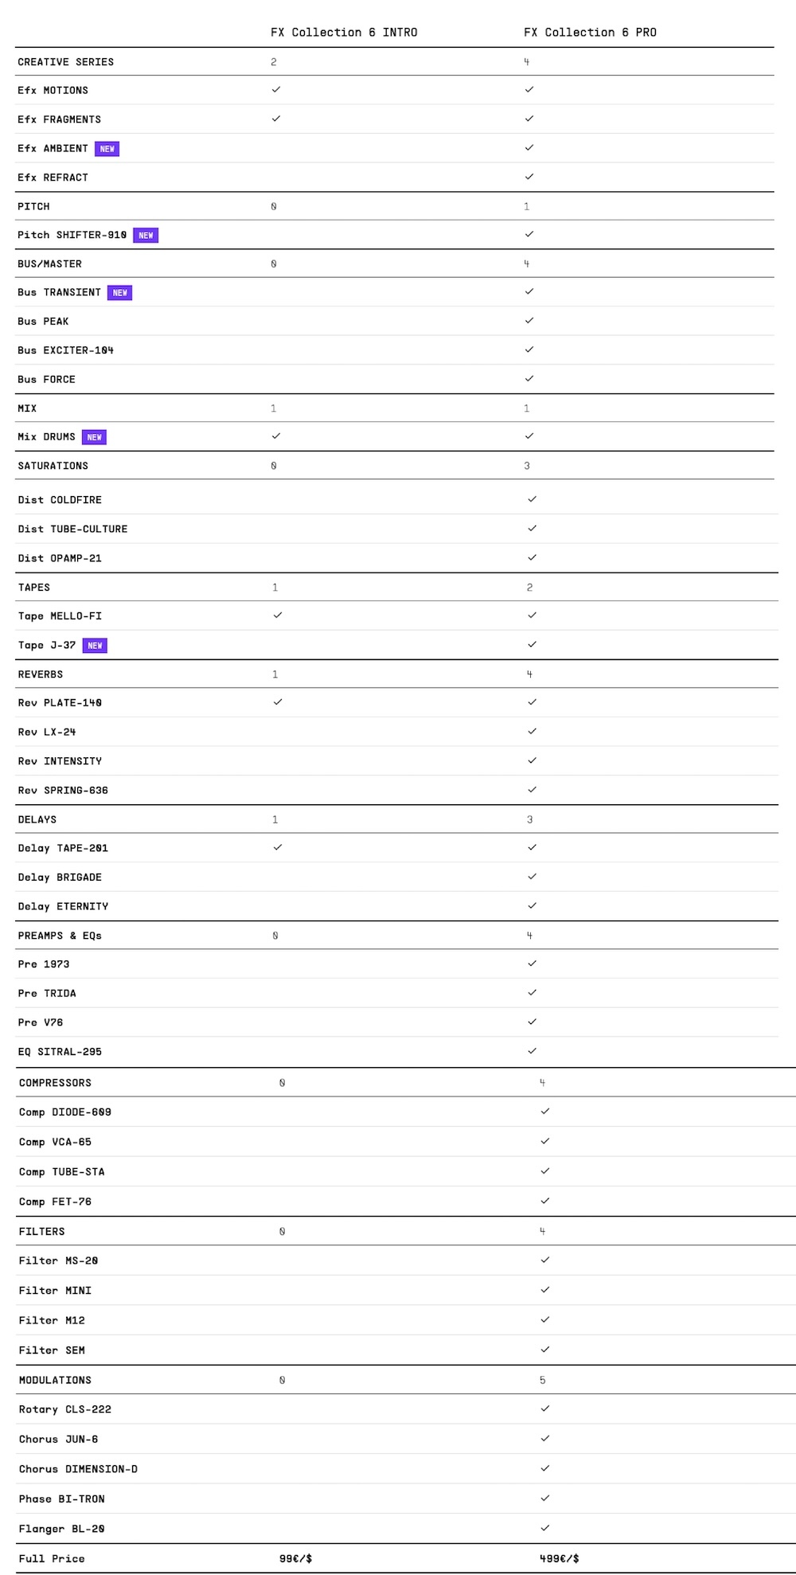This screenshot has height=1575, width=796.
Task: Select the FX Collection 6 INTRO column header
Action: tap(344, 33)
